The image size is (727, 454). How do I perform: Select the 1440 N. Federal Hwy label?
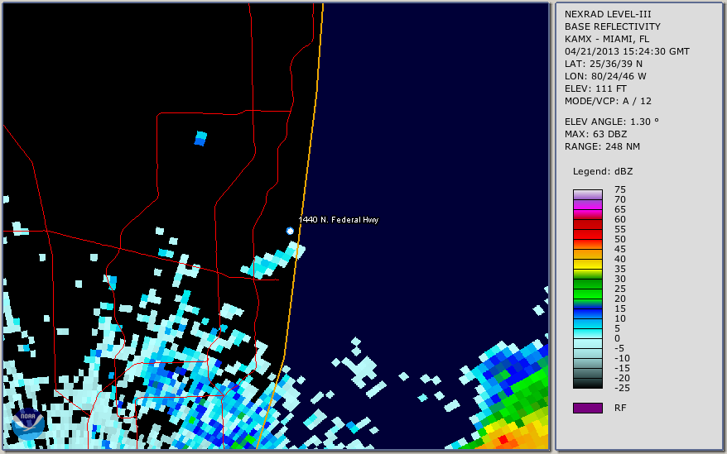(339, 220)
